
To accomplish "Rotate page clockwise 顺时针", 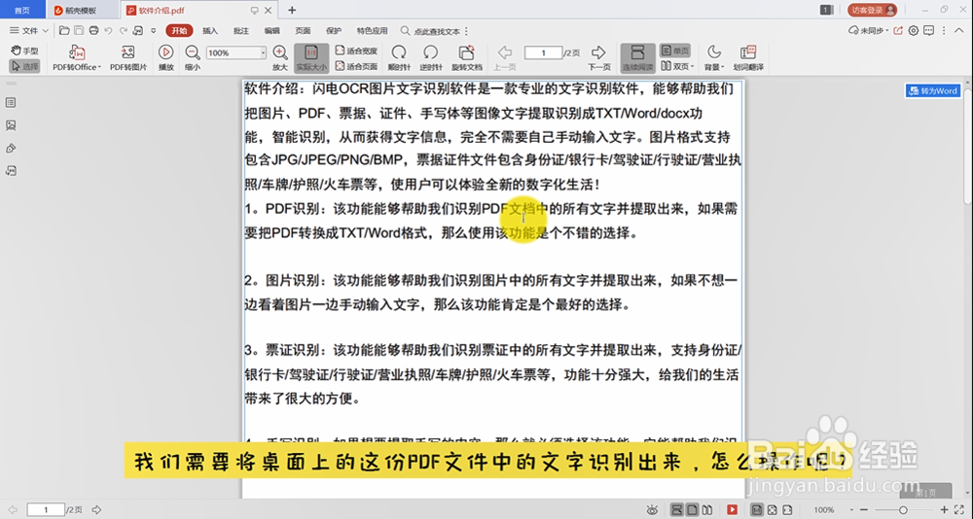I will click(398, 58).
